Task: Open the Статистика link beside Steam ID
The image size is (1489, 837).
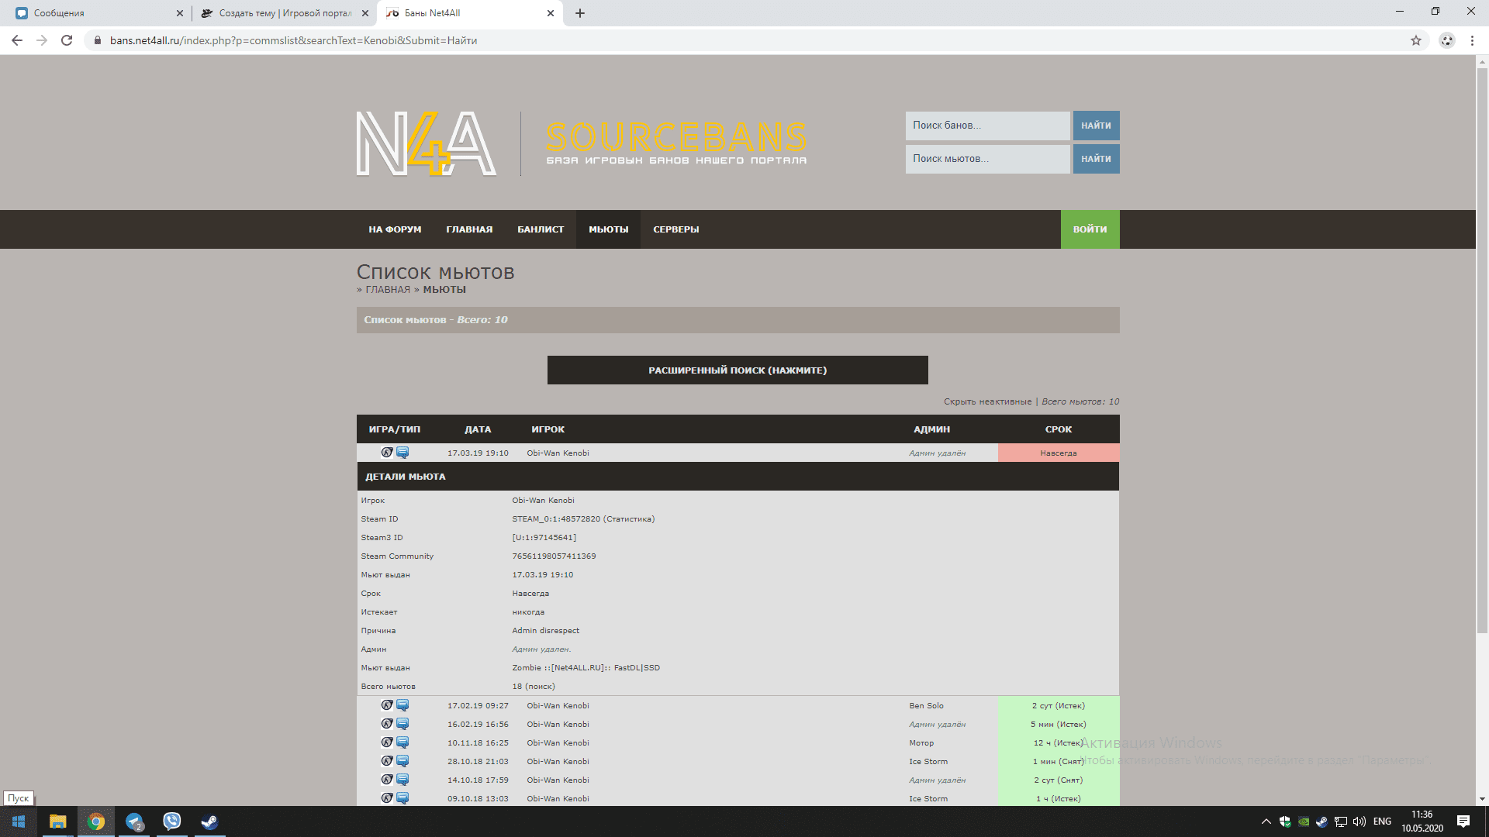Action: 629,519
